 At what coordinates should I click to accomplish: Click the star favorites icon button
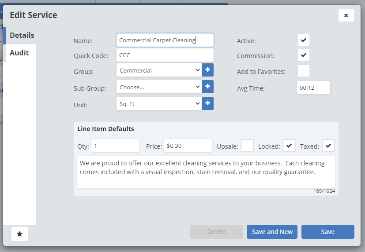[19, 234]
